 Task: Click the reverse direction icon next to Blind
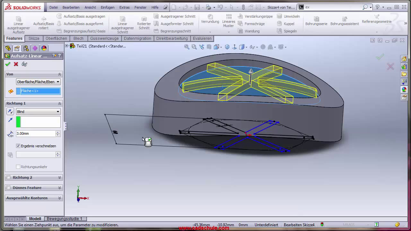coord(10,112)
